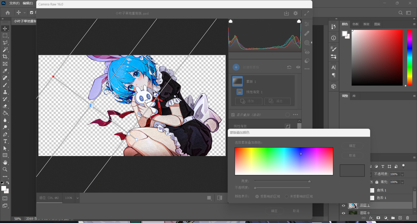
Task: Toggle 显示叠加 (自动) checkbox
Action: point(233,115)
